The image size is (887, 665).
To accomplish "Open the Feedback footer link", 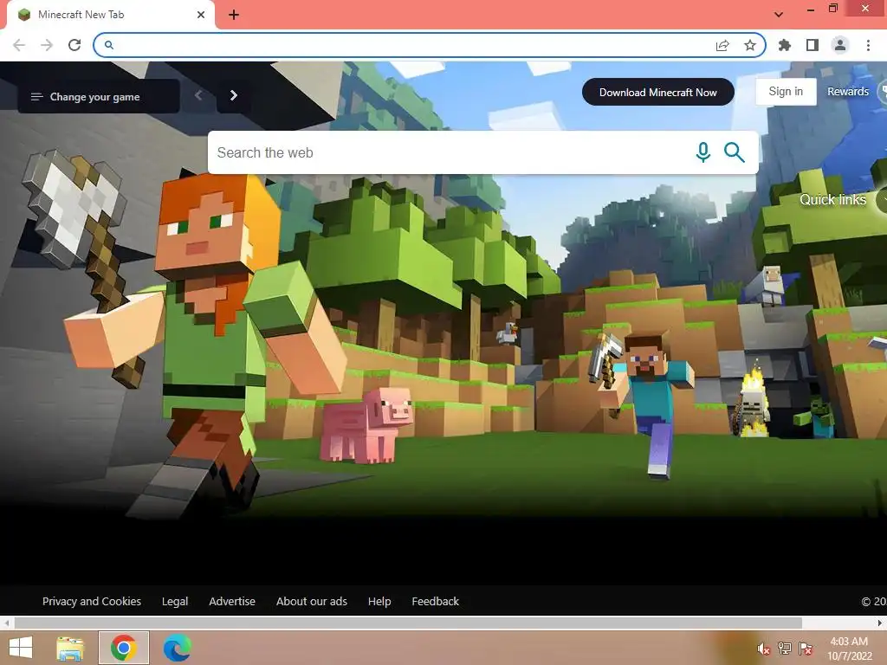I will pos(436,602).
